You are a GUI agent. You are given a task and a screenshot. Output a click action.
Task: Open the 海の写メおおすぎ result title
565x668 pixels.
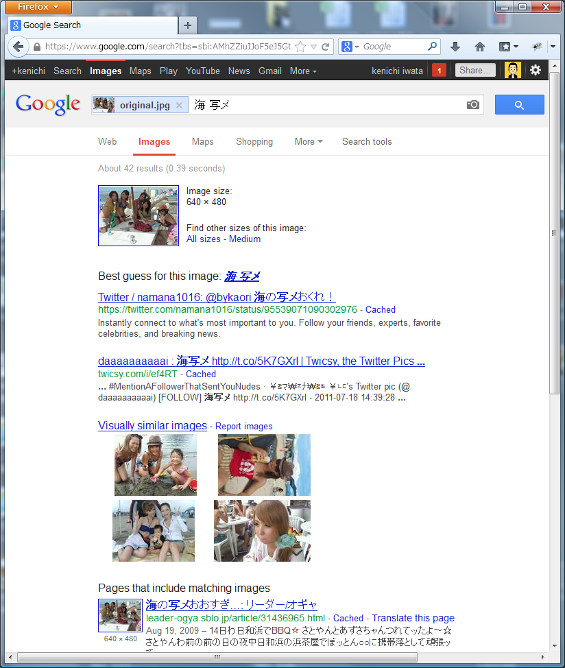click(x=232, y=604)
